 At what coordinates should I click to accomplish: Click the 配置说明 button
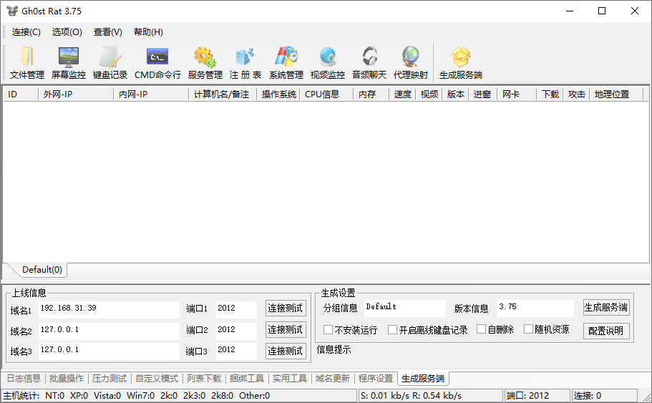click(606, 331)
